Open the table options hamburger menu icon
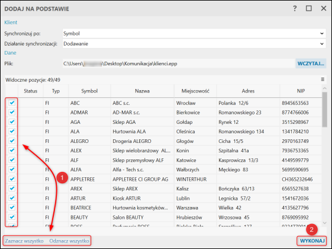332x249 pixels. click(323, 79)
